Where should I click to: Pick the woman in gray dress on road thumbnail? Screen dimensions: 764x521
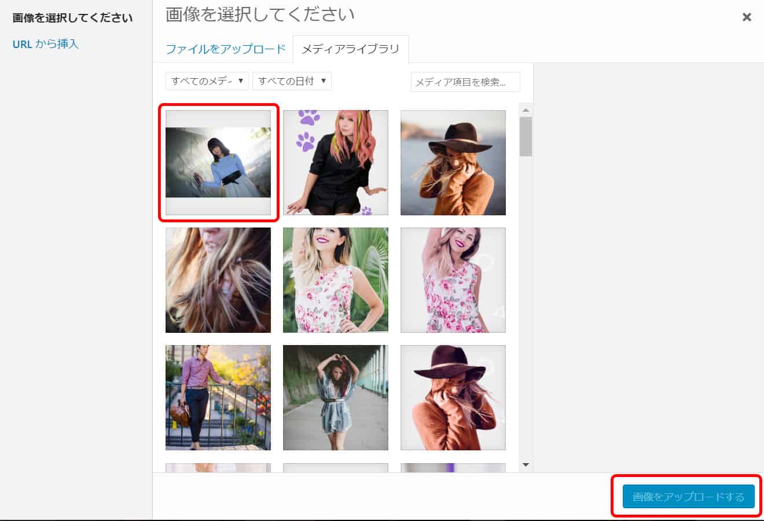pos(336,398)
